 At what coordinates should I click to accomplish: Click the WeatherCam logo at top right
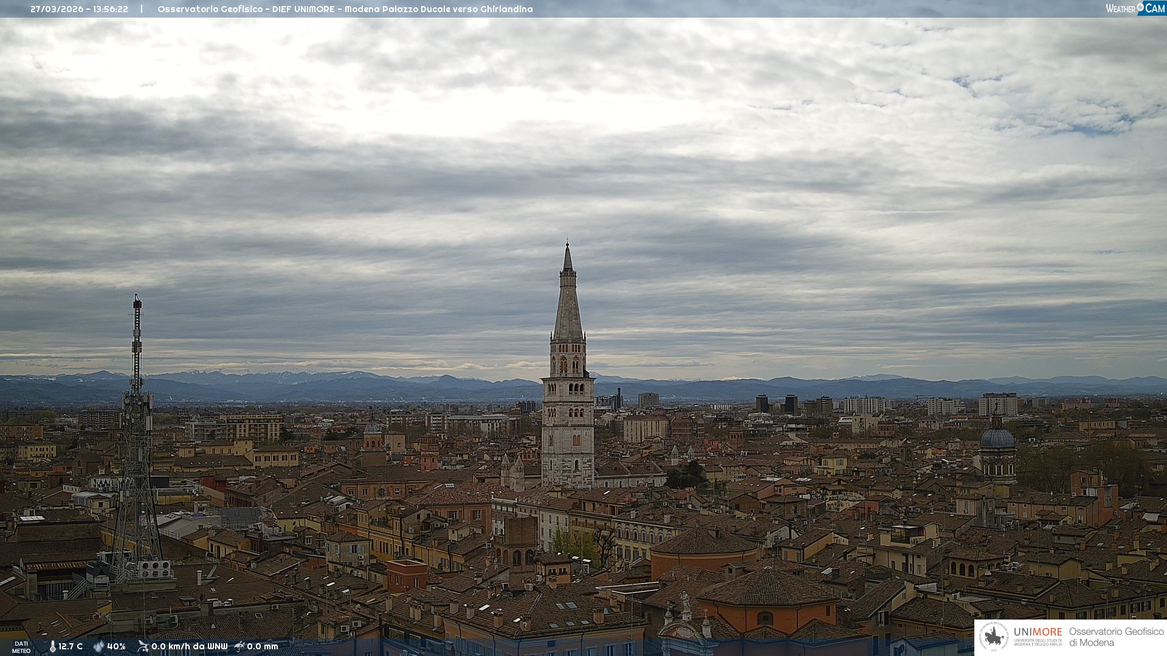click(1135, 8)
